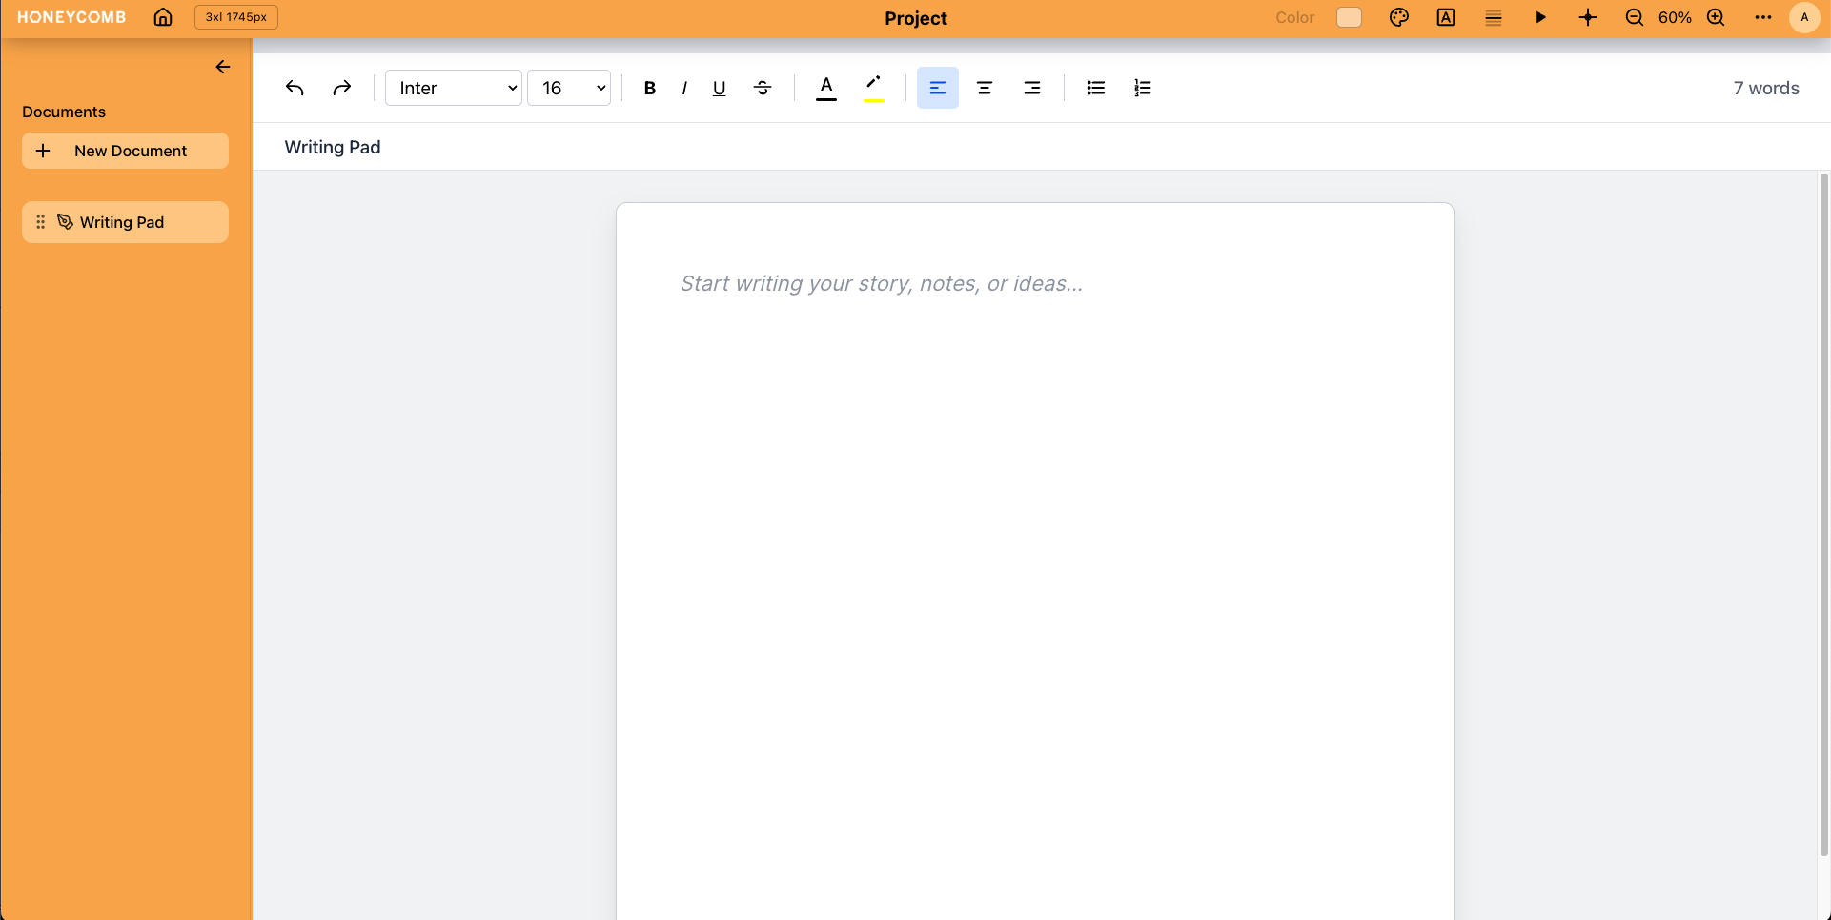Apply strikethrough formatting

click(x=763, y=88)
